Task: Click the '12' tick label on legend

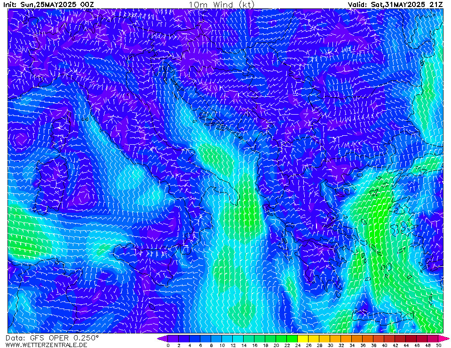Action: click(233, 345)
